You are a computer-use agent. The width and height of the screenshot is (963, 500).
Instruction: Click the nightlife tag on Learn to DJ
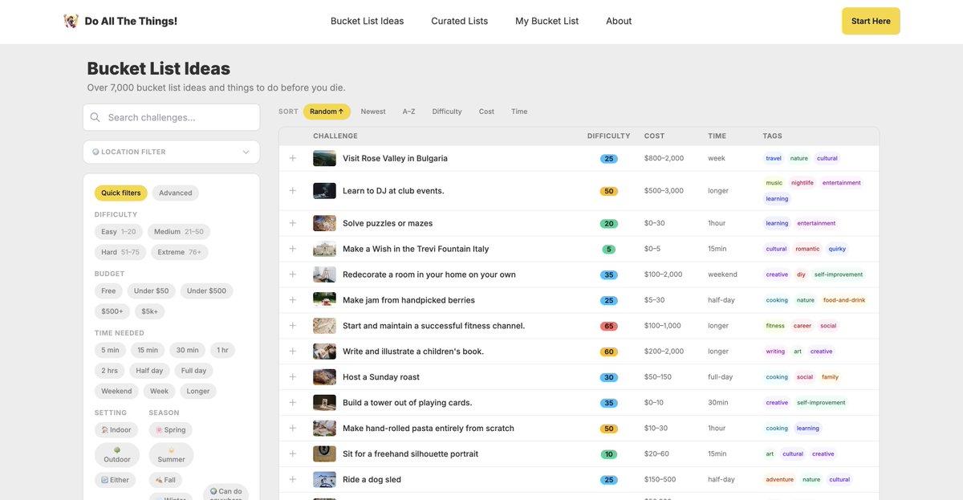pyautogui.click(x=802, y=183)
